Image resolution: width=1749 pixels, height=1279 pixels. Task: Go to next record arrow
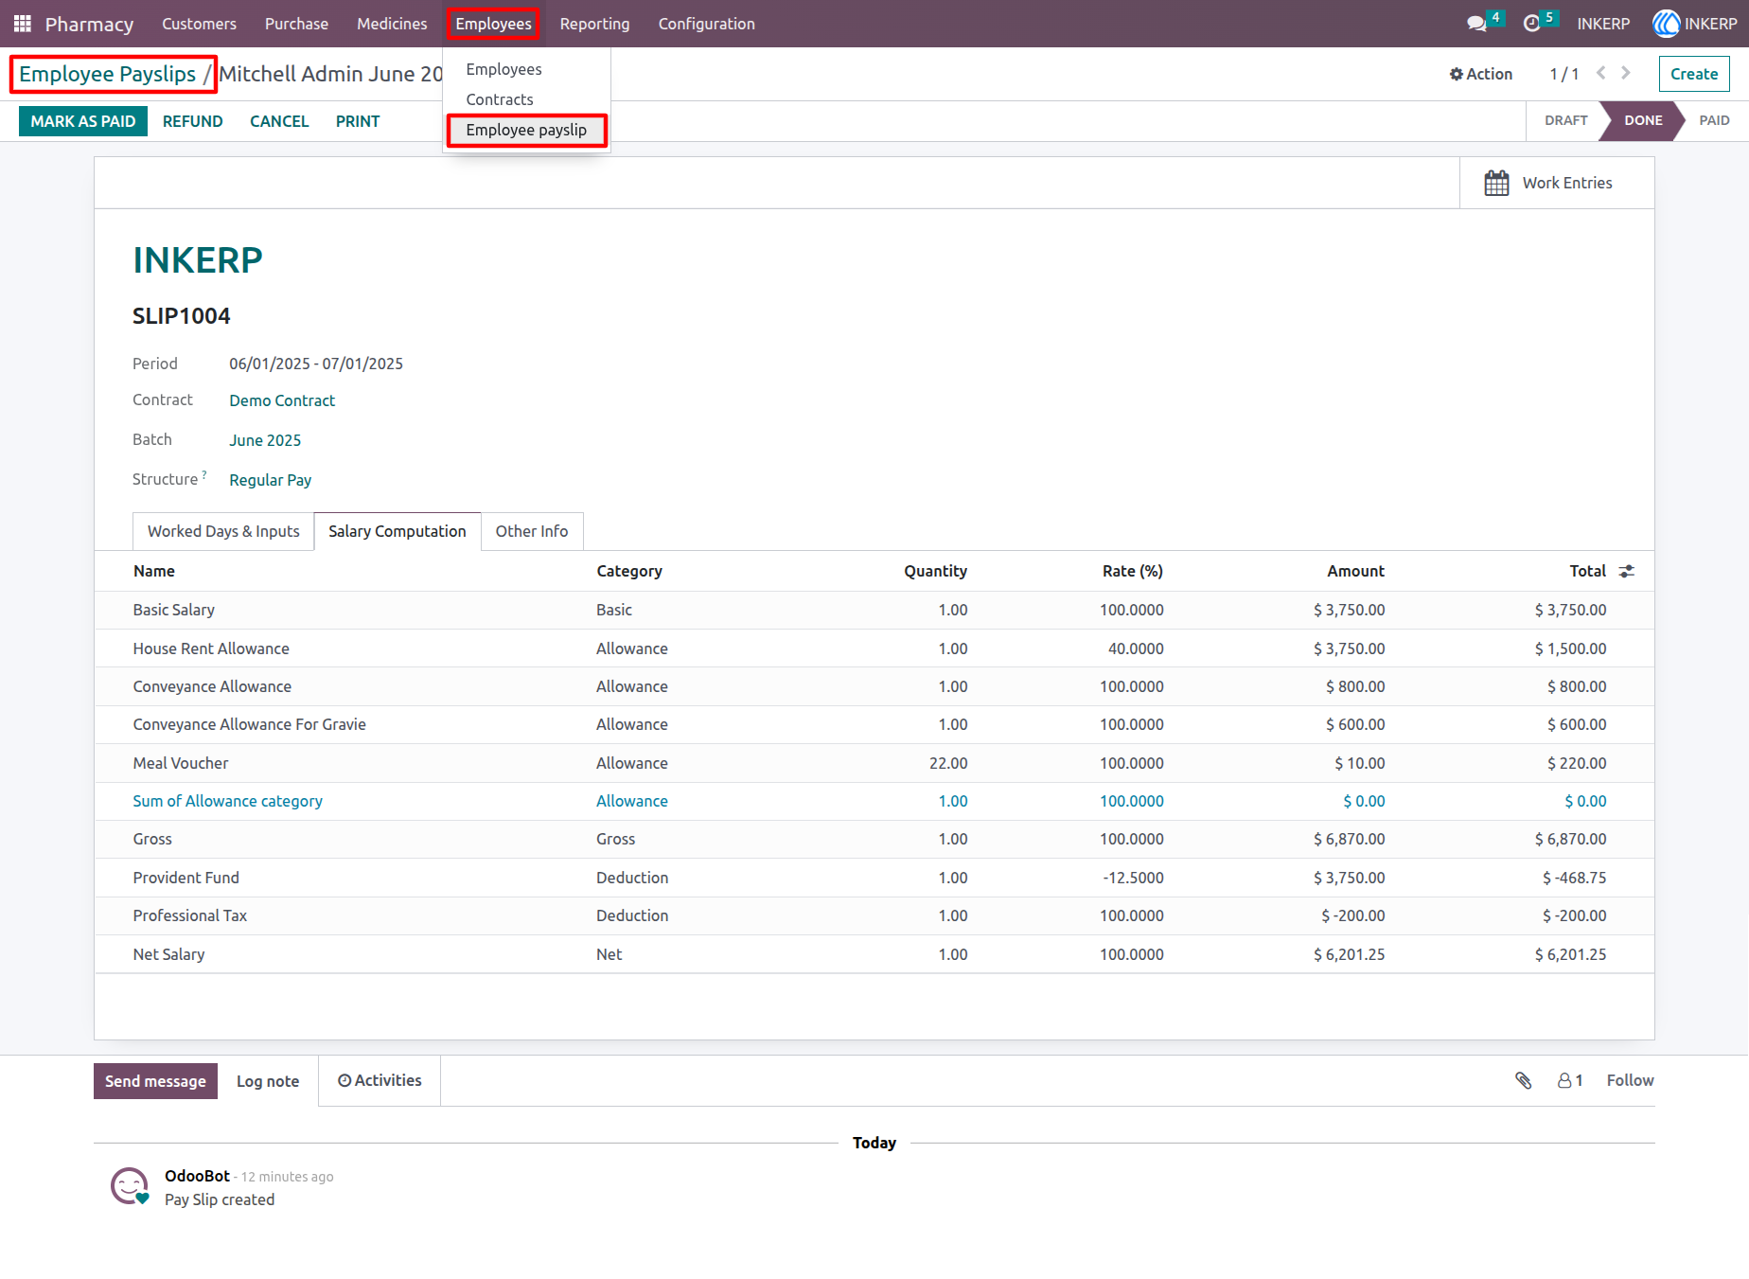click(x=1626, y=73)
